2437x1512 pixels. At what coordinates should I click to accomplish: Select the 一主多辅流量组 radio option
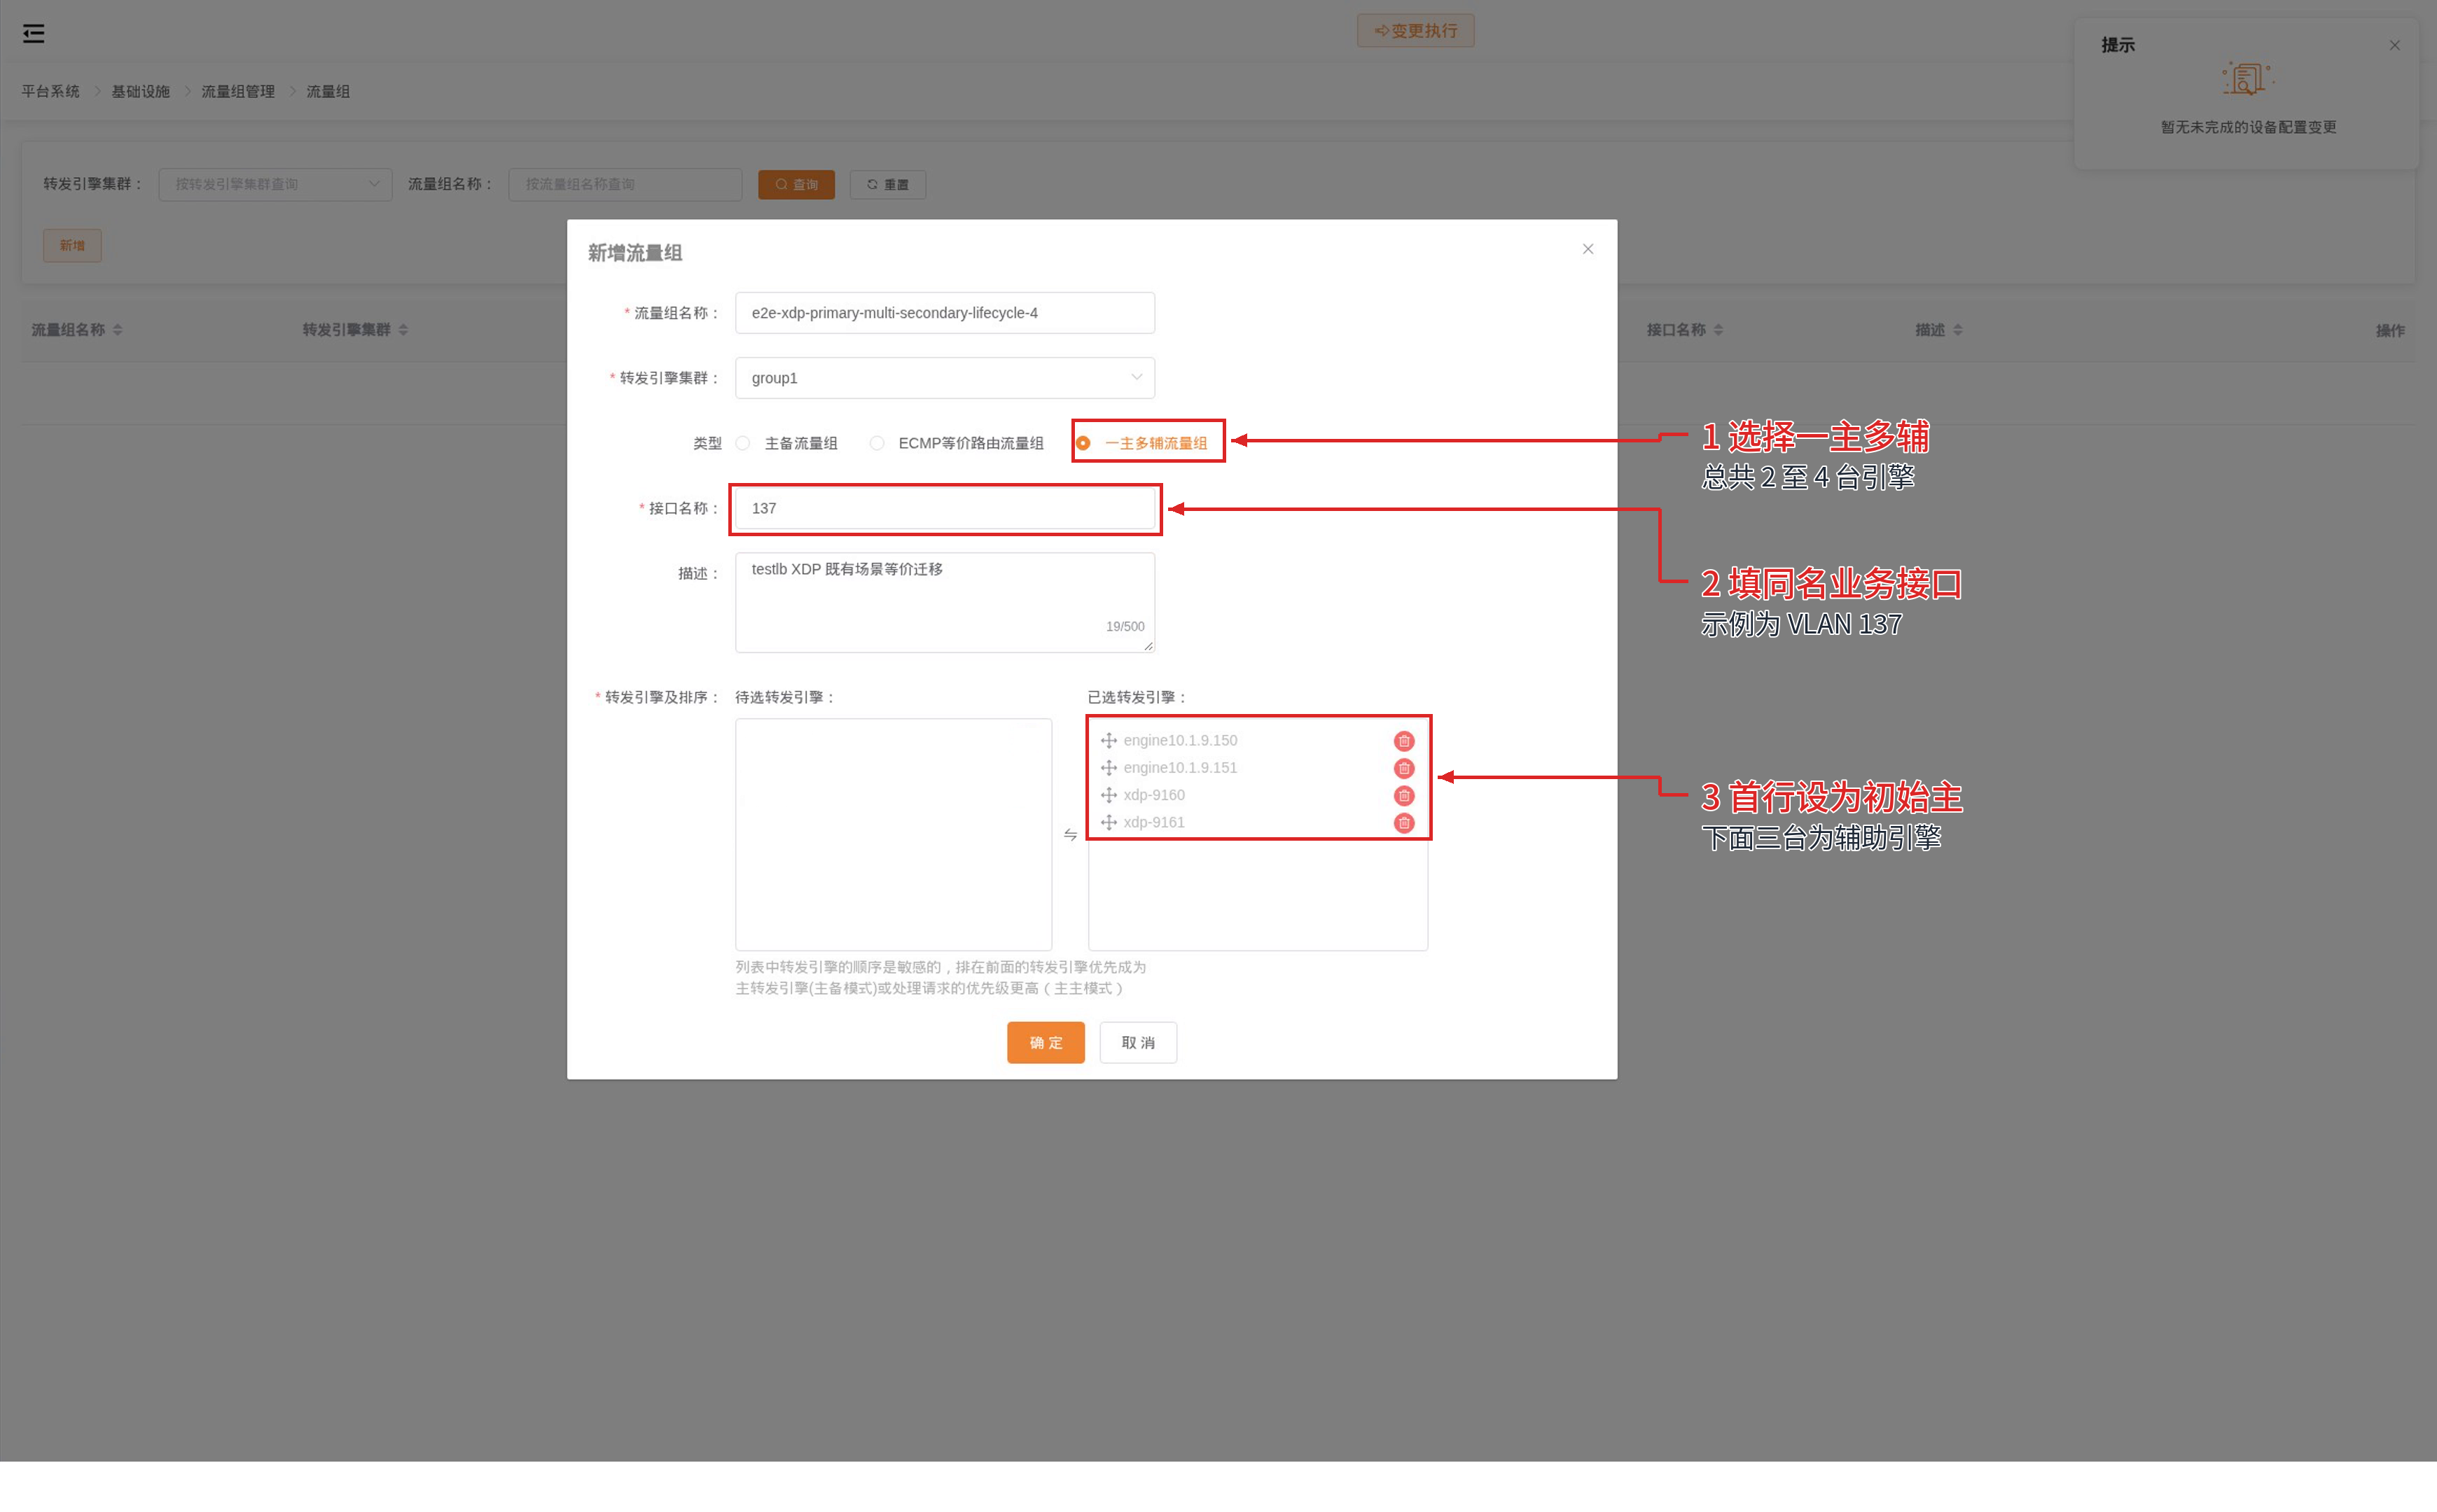[x=1083, y=443]
